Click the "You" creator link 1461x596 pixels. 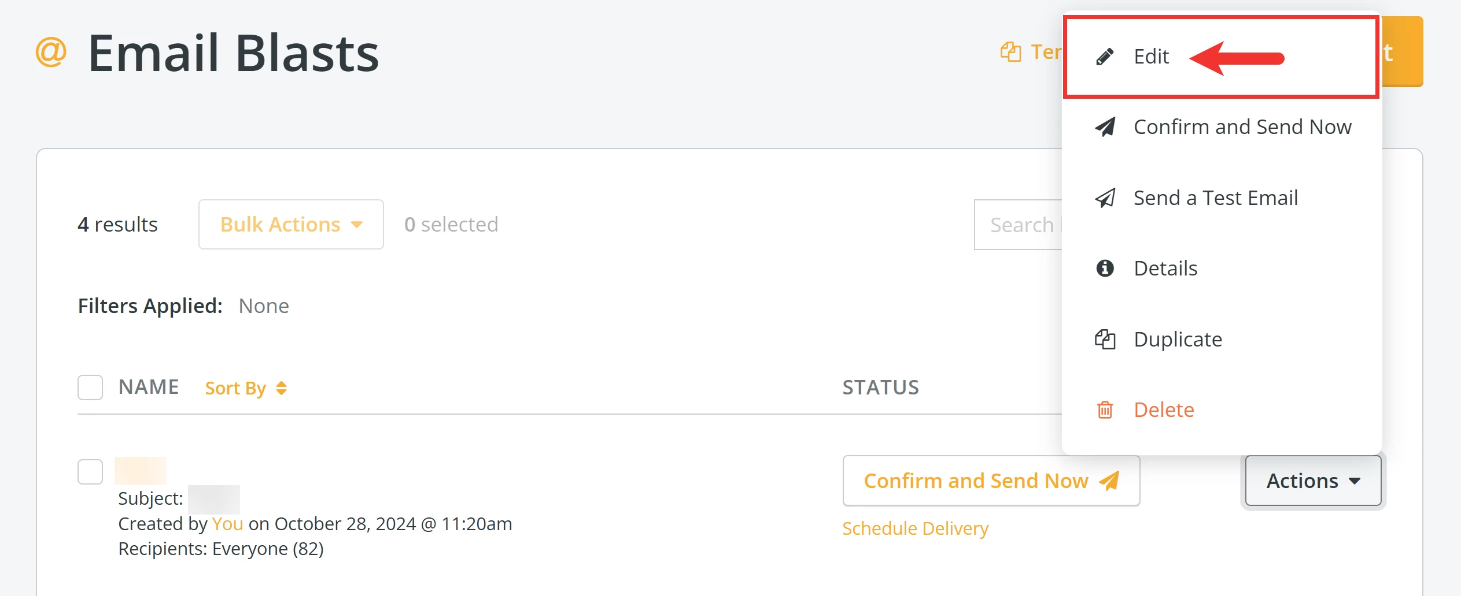(227, 524)
